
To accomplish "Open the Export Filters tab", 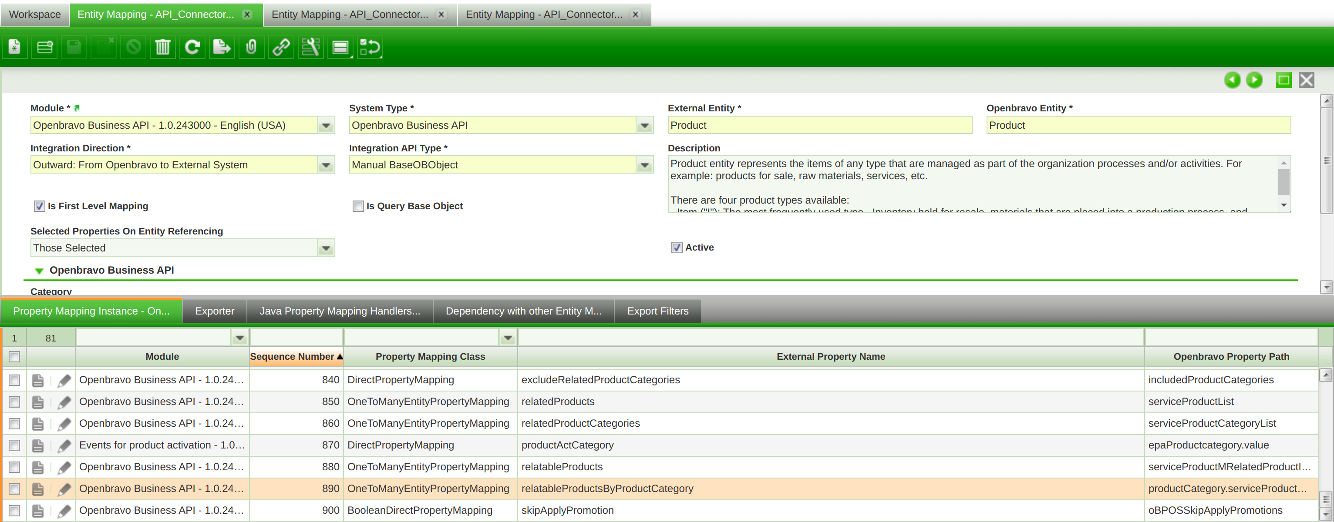I will (657, 311).
